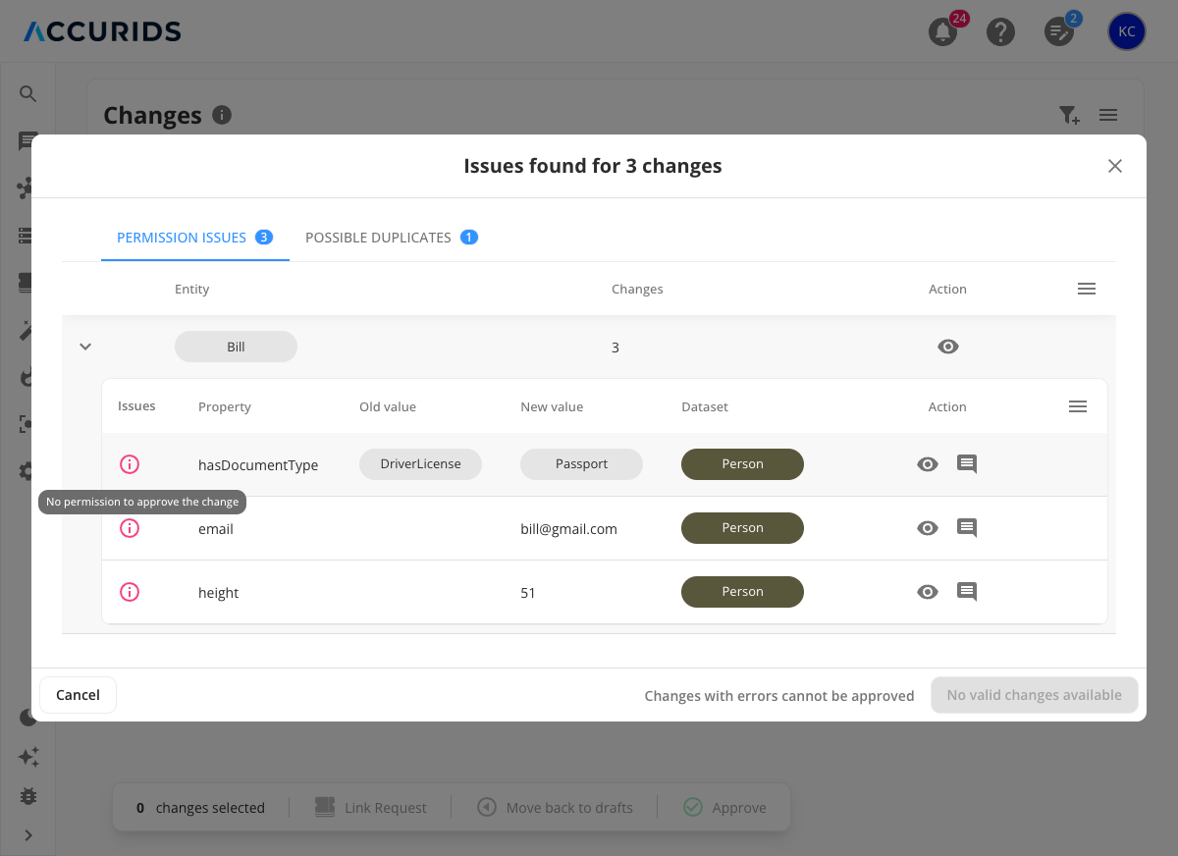Select the search icon in the sidebar
The width and height of the screenshot is (1178, 856).
pos(27,93)
